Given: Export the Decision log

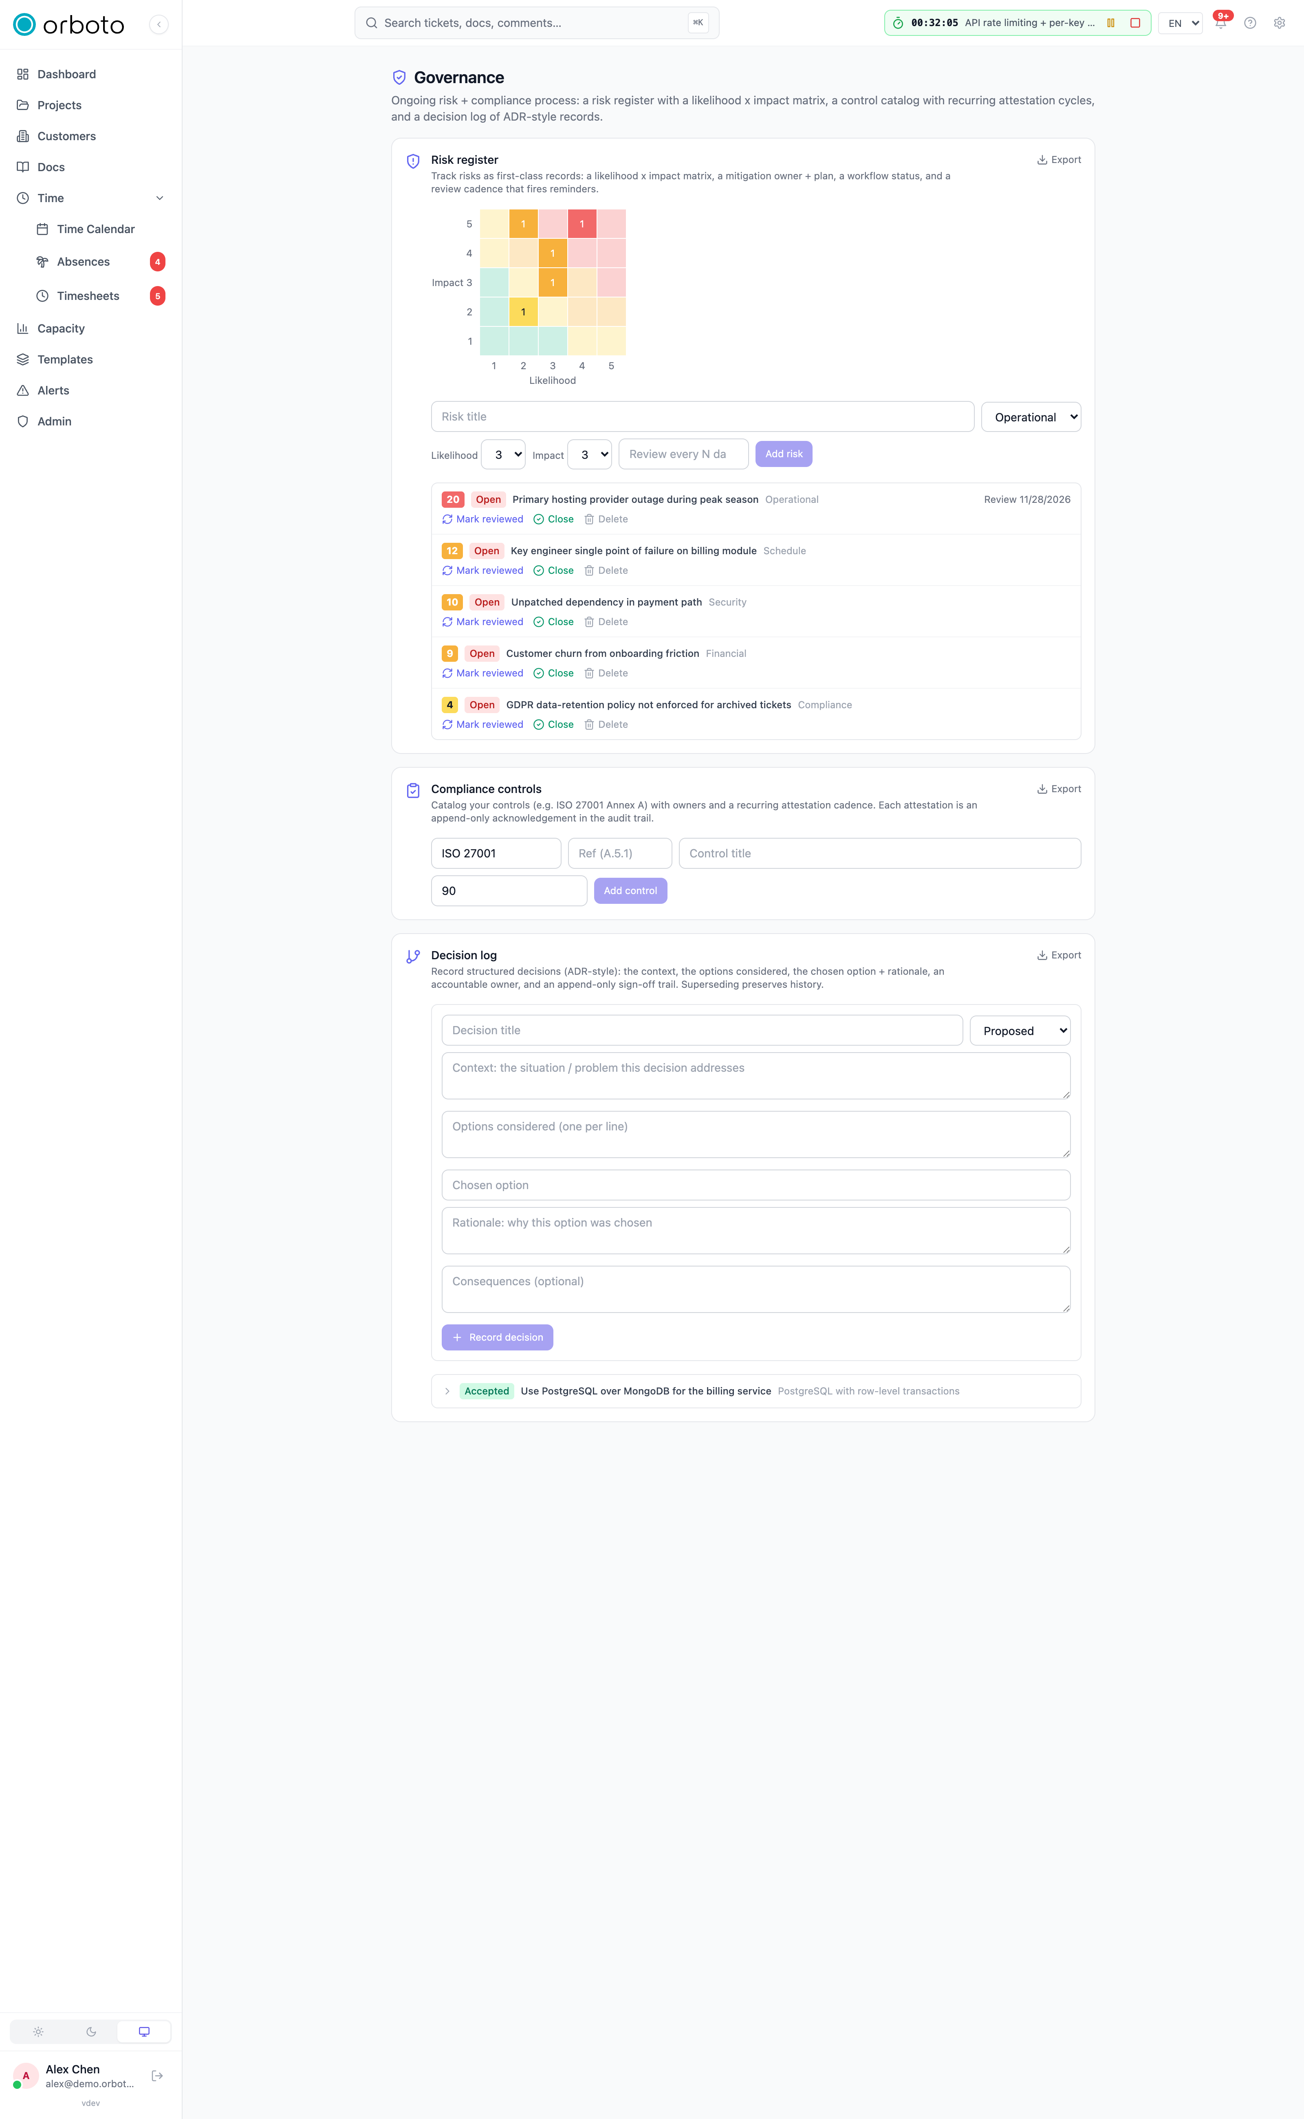Looking at the screenshot, I should [1058, 956].
